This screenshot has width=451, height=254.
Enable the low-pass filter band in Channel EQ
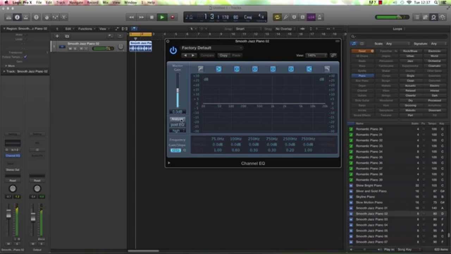[327, 69]
